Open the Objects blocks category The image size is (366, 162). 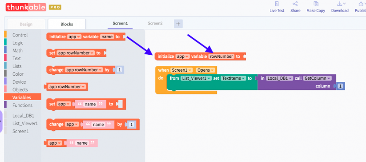click(20, 89)
